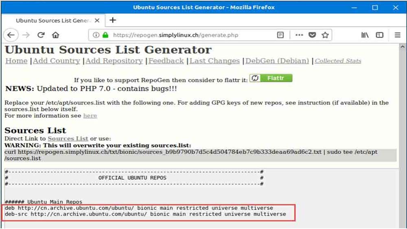The height and width of the screenshot is (229, 407).
Task: Minimize the Firefox window
Action: [354, 7]
